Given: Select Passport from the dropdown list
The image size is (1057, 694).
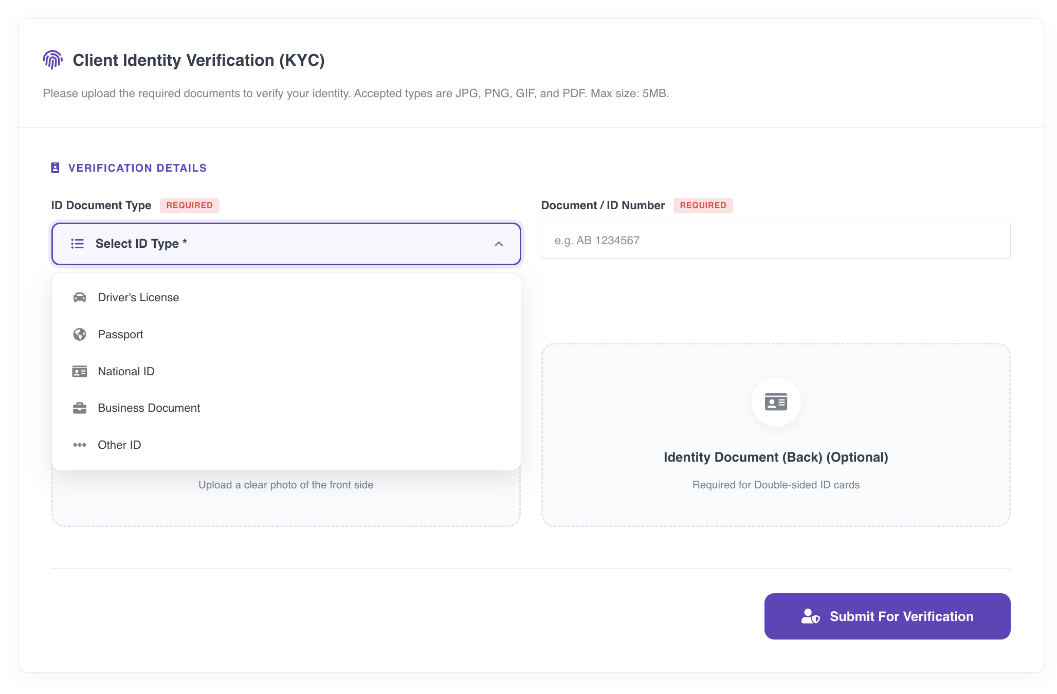Looking at the screenshot, I should tap(120, 334).
